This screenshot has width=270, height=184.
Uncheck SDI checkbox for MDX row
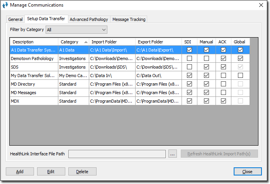coord(189,101)
